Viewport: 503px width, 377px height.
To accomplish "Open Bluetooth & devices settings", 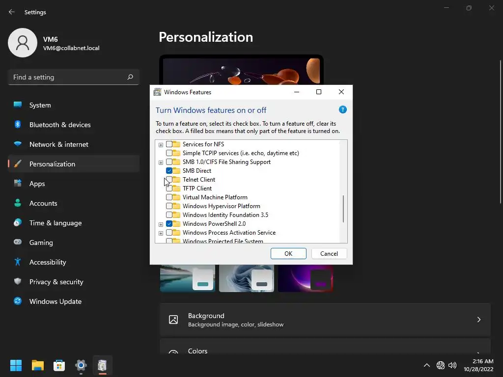I will (74, 124).
